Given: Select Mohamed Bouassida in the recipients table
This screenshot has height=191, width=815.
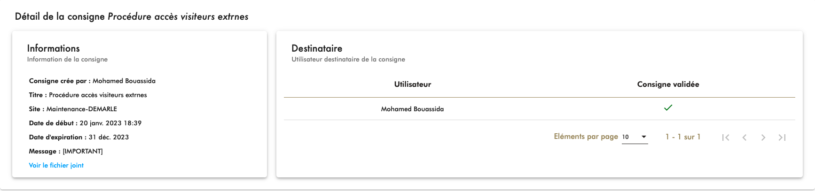Looking at the screenshot, I should [412, 109].
